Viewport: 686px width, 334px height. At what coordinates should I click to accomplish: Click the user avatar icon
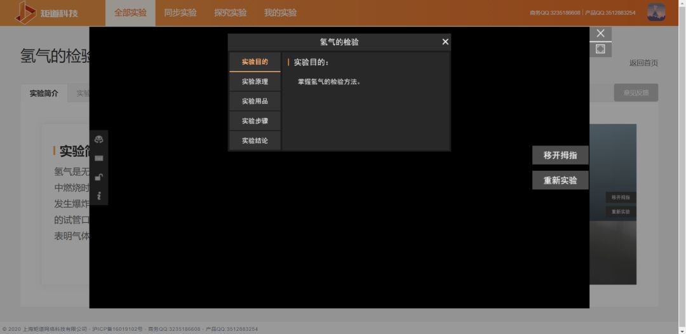[656, 12]
